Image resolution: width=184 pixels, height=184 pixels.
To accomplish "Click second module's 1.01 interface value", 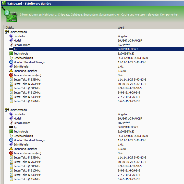I will [121, 144].
